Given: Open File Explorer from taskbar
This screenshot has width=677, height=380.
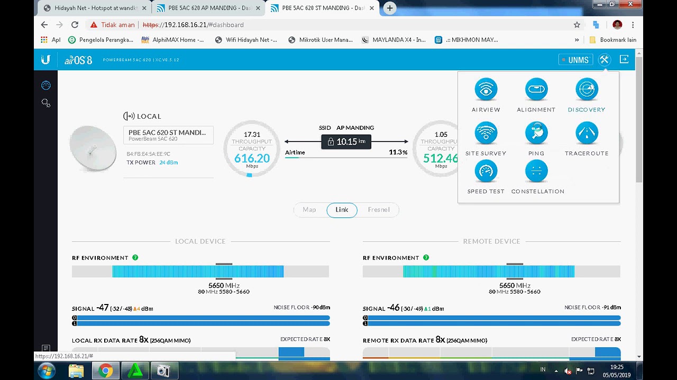Looking at the screenshot, I should [x=76, y=371].
